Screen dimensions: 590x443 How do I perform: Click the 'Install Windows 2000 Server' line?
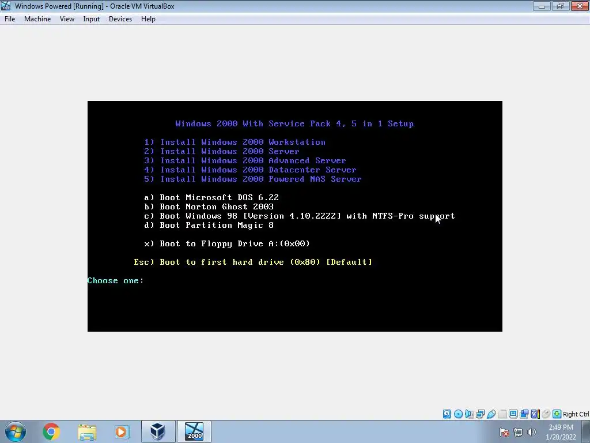(222, 151)
